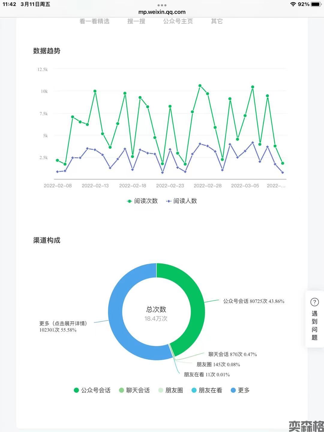
Task: Toggle 朋友在看 legend item
Action: (207, 390)
